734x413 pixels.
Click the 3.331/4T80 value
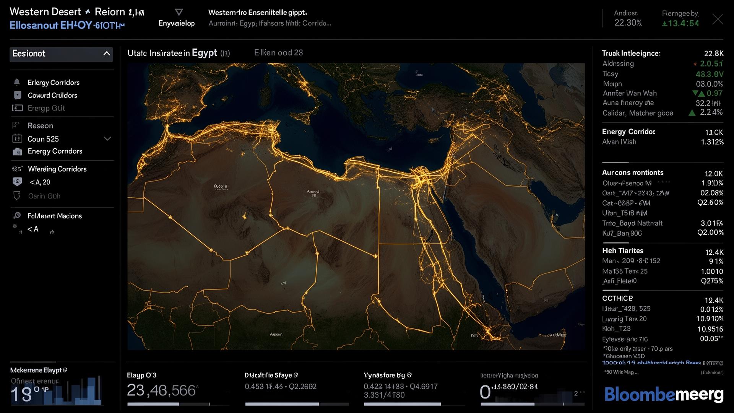tap(384, 395)
